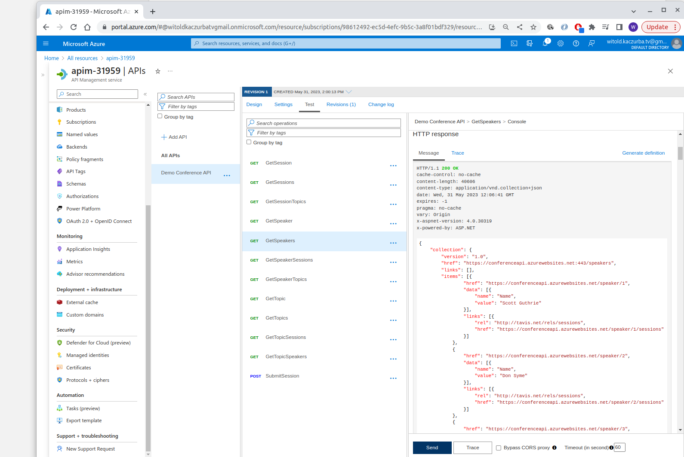The height and width of the screenshot is (457, 684).
Task: Reload the page in browser toolbar
Action: (74, 27)
